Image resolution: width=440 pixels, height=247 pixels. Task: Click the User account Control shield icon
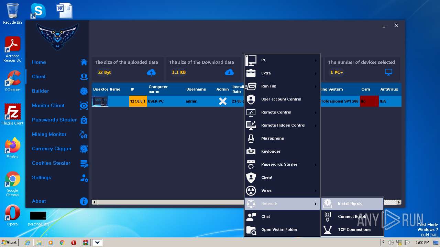point(251,99)
